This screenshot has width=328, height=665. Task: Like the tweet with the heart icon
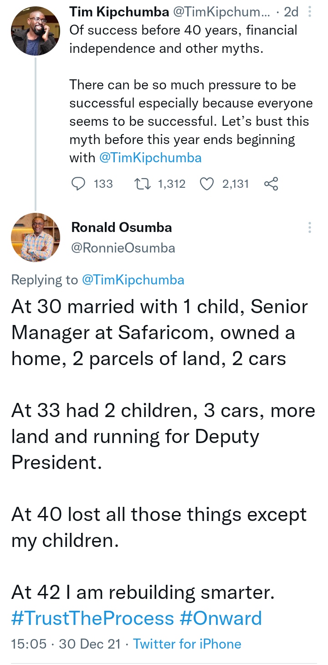pos(207,184)
